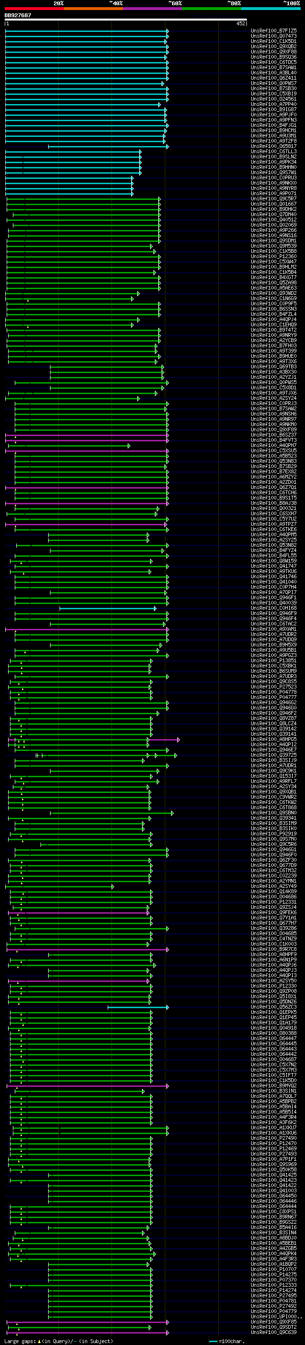Open hit UniRef100_Q8W159
305x1345 pixels.
click(x=273, y=561)
